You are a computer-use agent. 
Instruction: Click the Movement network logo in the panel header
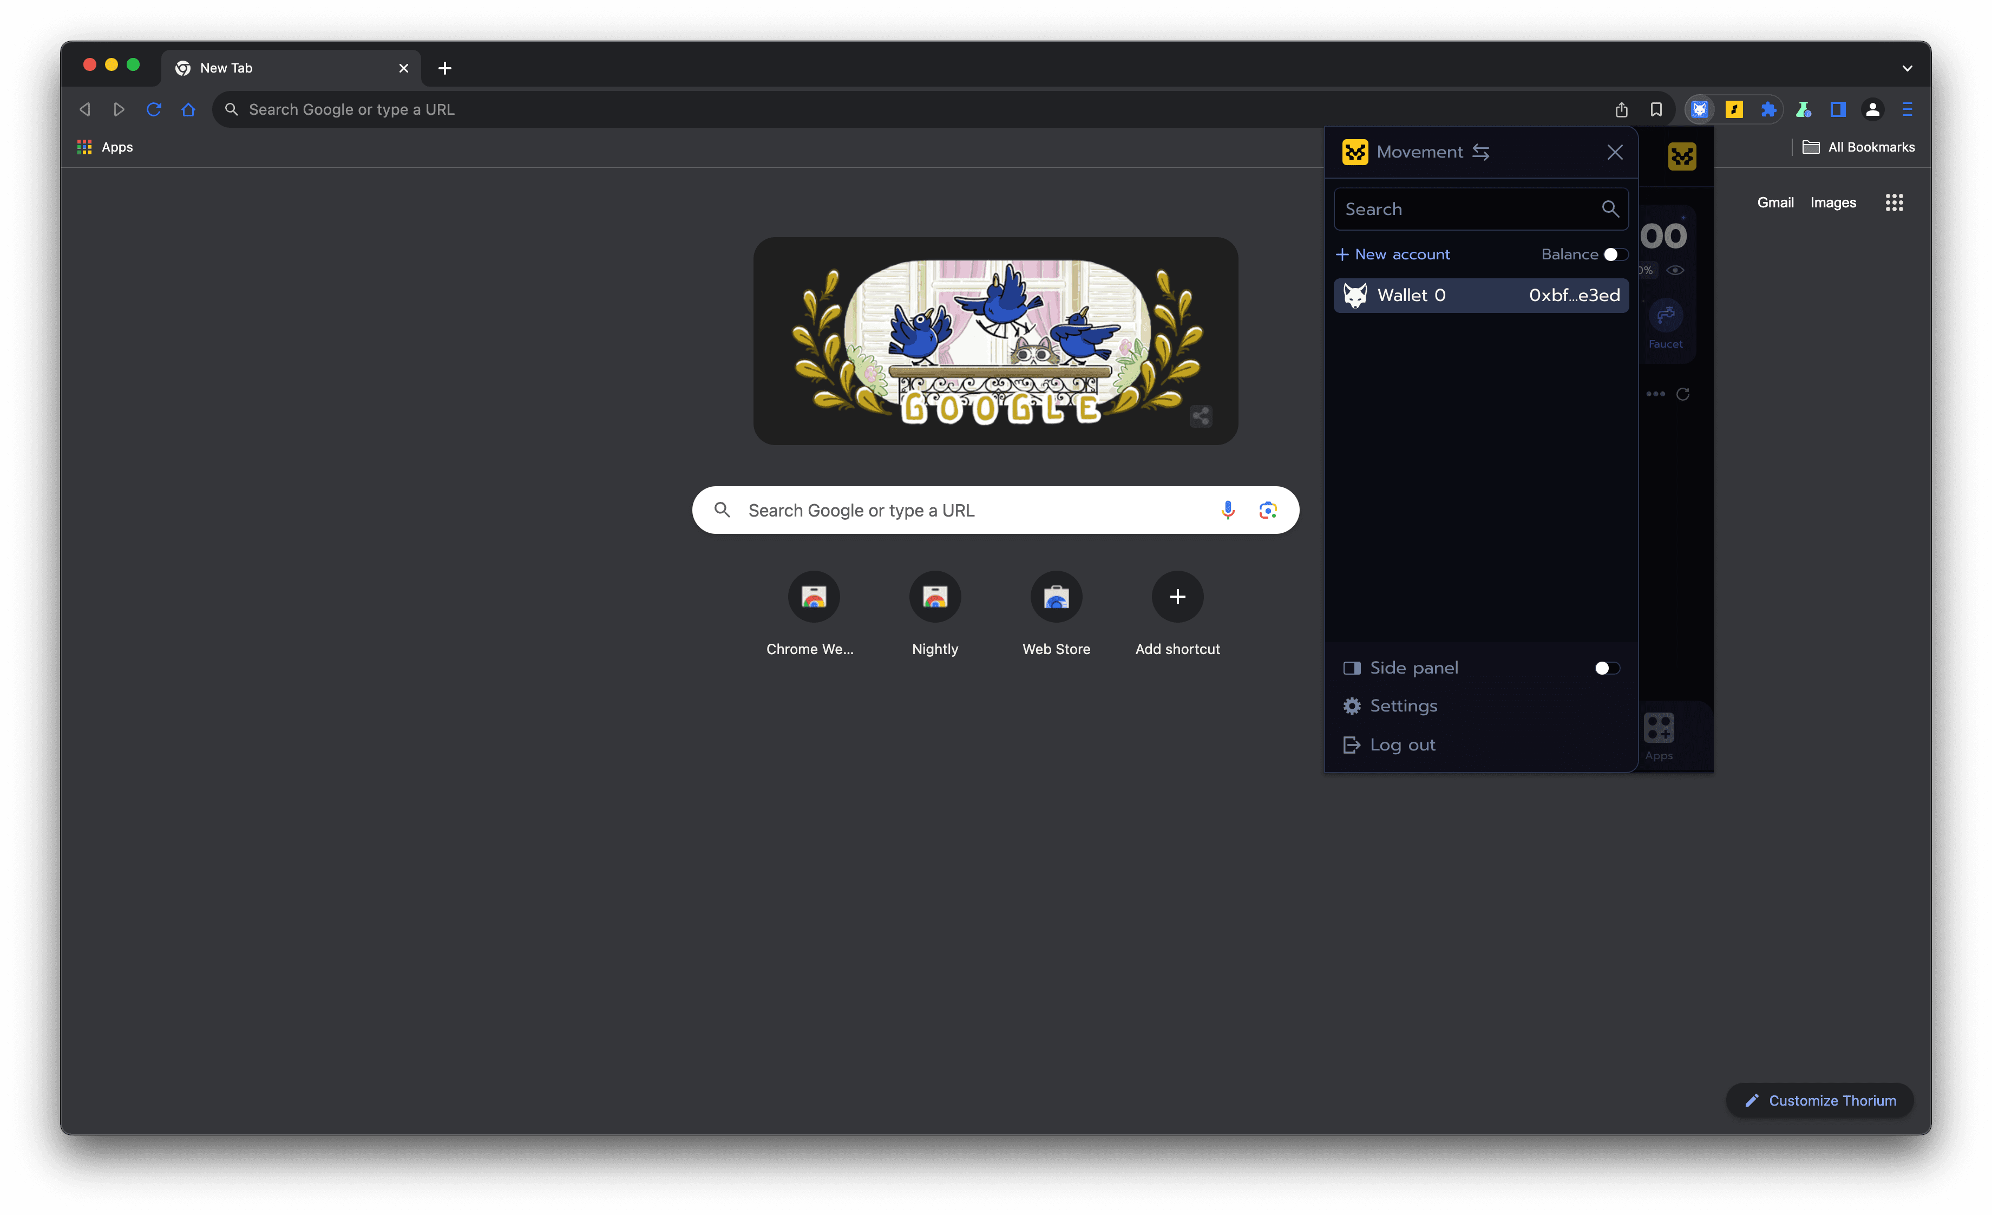[1355, 152]
